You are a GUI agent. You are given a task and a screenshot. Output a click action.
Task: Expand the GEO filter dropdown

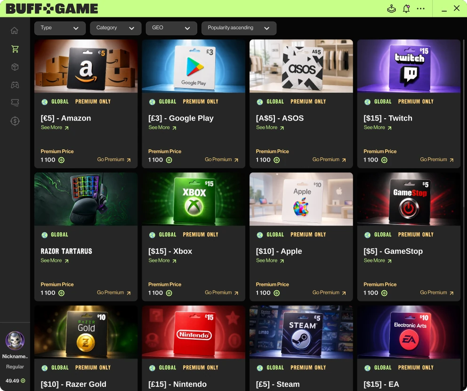coord(171,28)
